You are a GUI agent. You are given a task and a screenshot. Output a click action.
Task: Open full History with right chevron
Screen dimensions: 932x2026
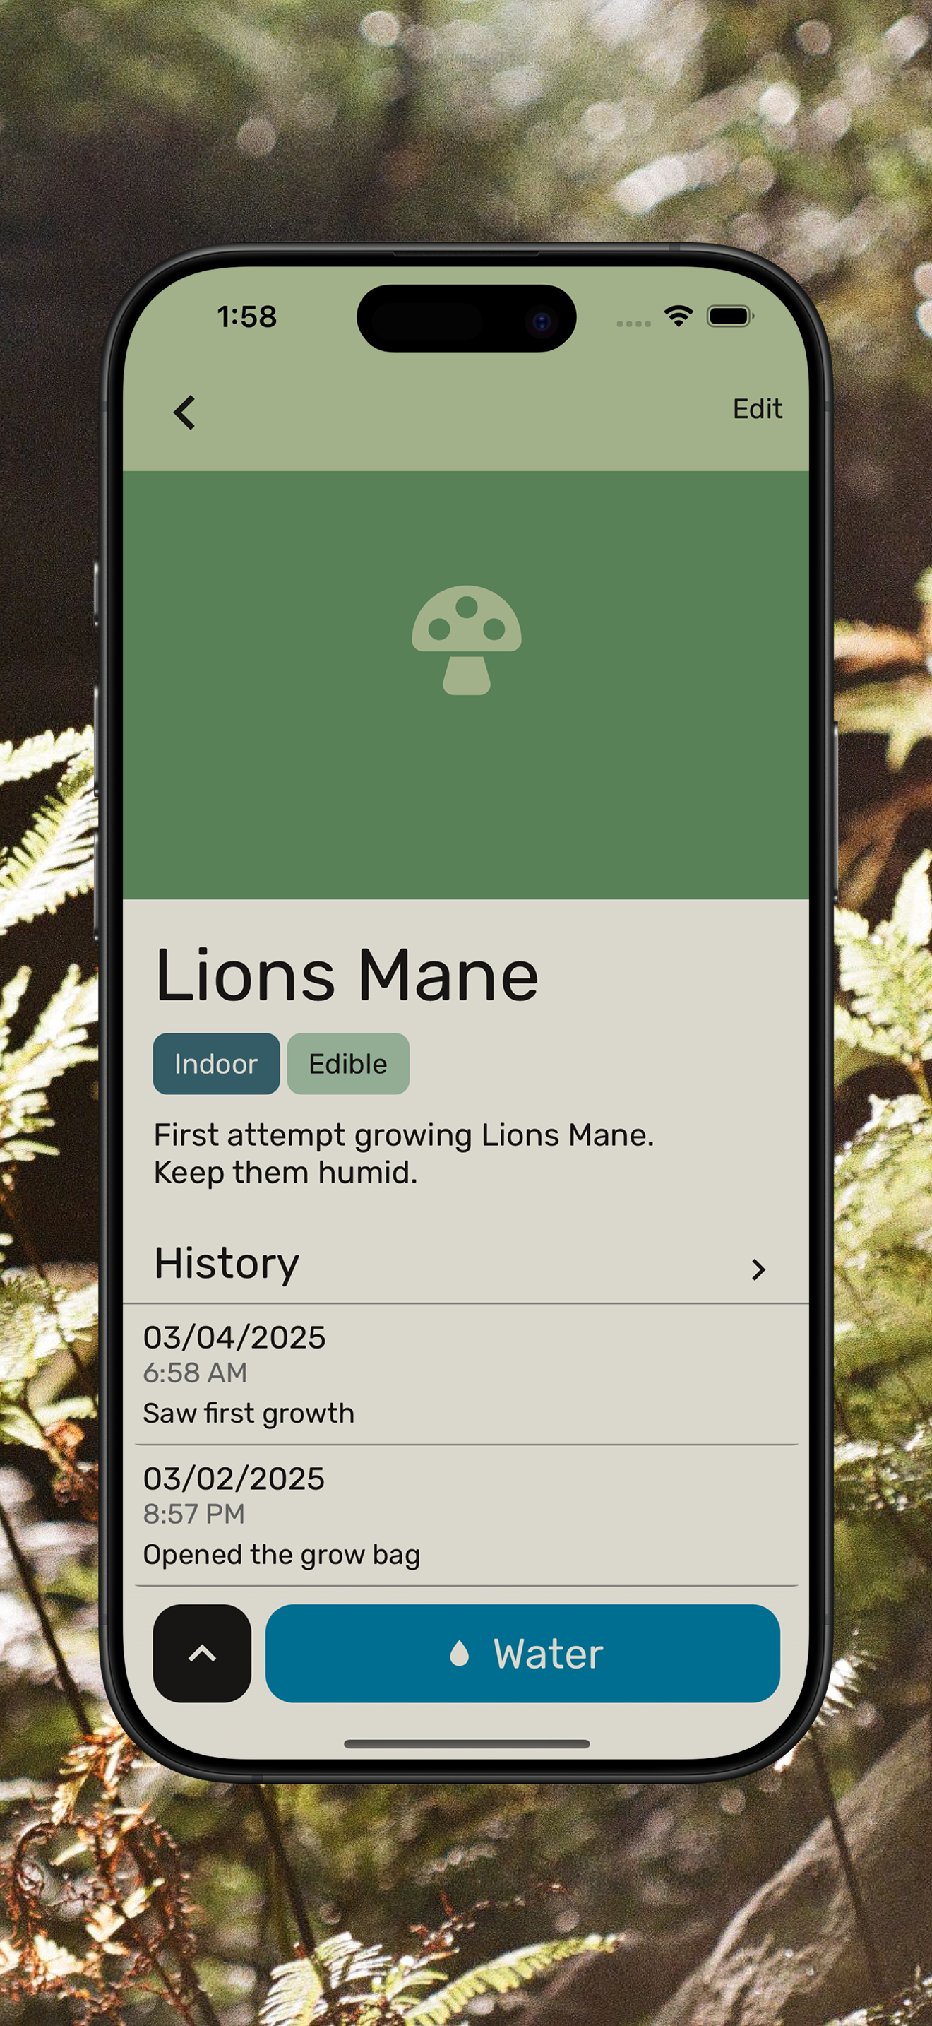758,1269
